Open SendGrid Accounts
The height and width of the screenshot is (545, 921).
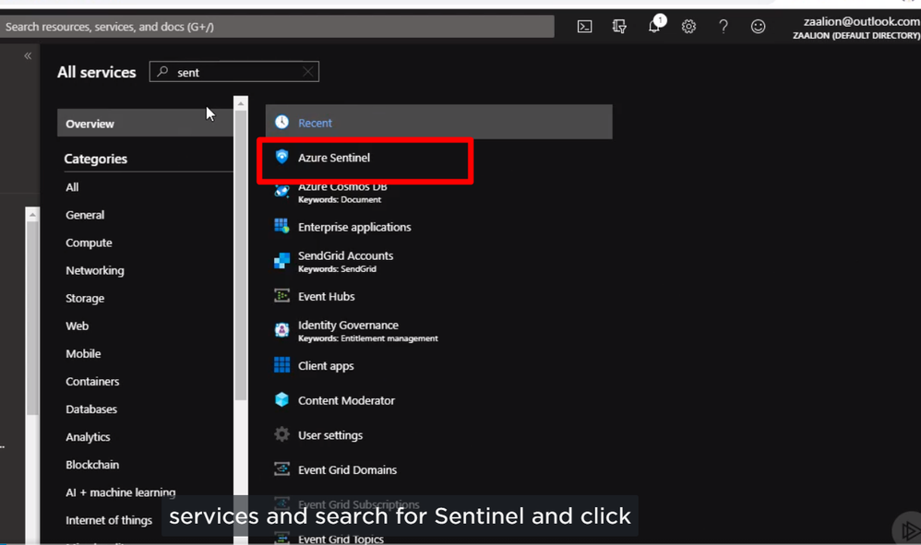tap(345, 255)
